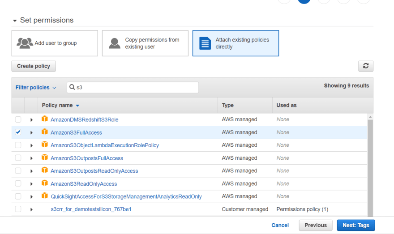
Task: Open the AmazonS3OutpostsFullAccess policy link
Action: pyautogui.click(x=87, y=158)
